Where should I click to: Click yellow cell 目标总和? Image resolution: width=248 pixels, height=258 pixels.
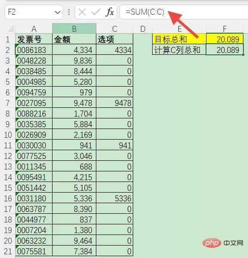point(179,39)
